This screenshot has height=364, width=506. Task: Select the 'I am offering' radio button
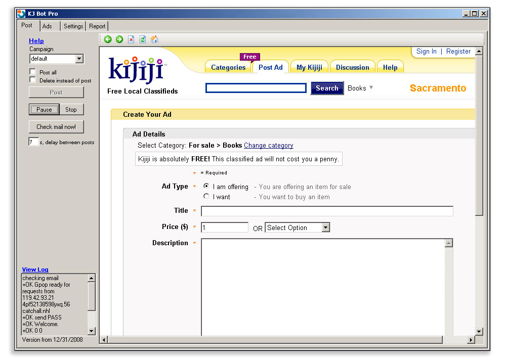(206, 186)
